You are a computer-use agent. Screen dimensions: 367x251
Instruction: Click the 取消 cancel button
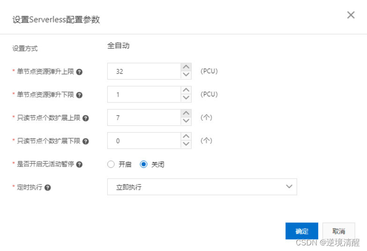(x=339, y=231)
